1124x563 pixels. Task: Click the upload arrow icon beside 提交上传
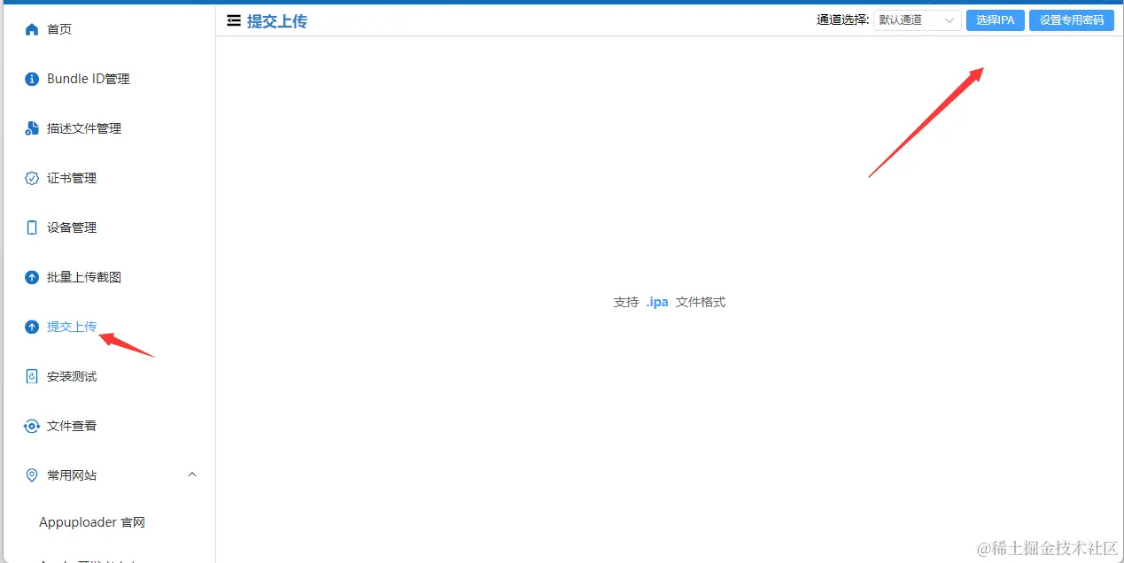[x=32, y=327]
